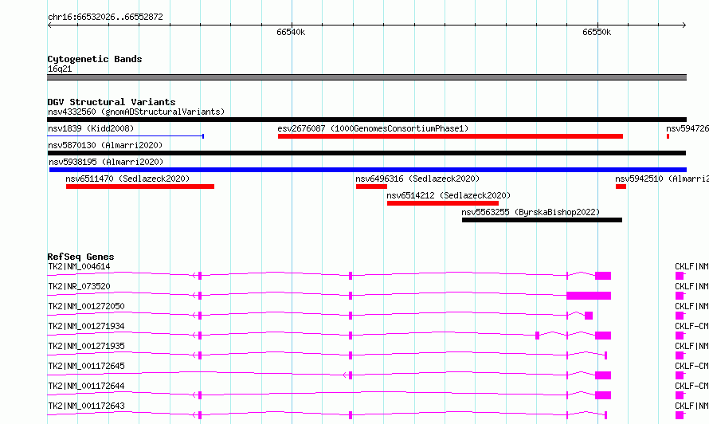Click transcript label TK2|NM_001172644
Screen dimensions: 709x424
(86, 386)
